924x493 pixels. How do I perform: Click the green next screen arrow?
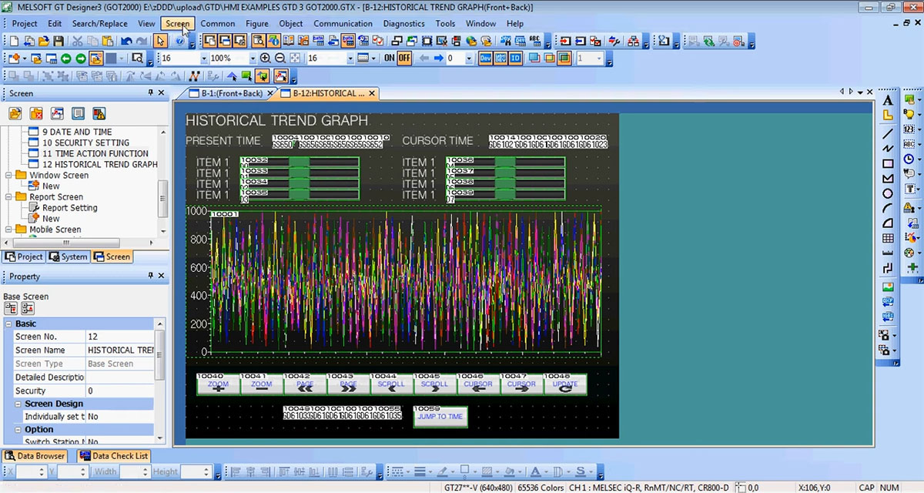[x=81, y=59]
